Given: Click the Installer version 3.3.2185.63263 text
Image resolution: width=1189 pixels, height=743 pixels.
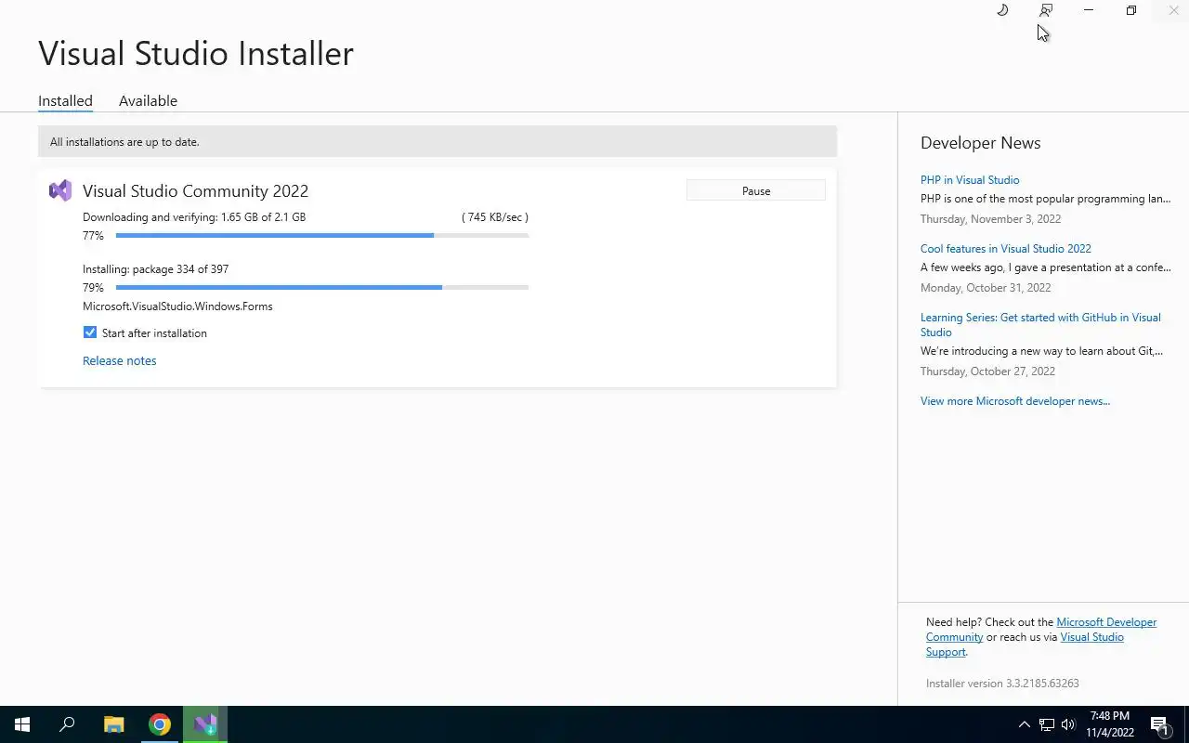Looking at the screenshot, I should pos(1002,684).
